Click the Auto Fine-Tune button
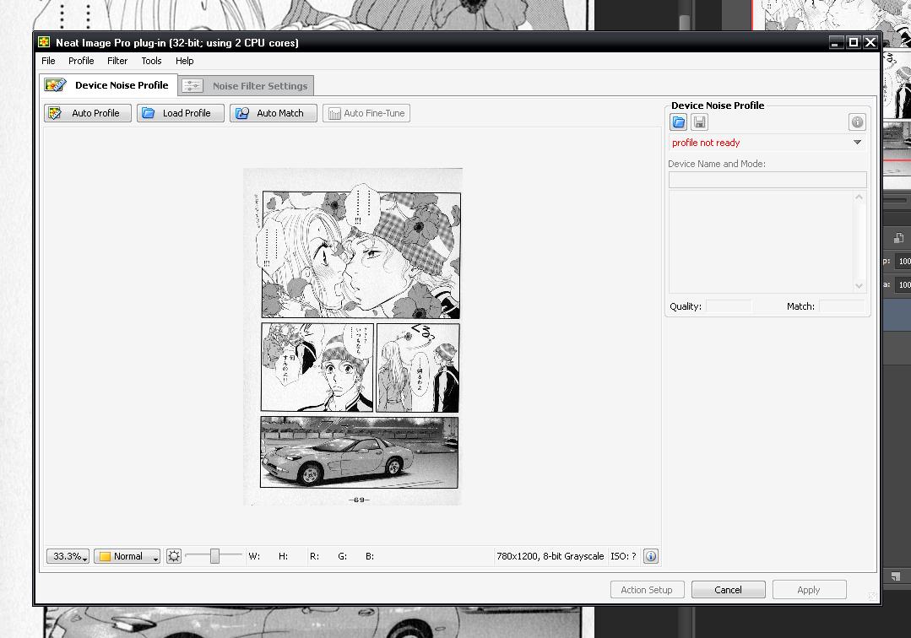The width and height of the screenshot is (911, 638). (x=366, y=113)
